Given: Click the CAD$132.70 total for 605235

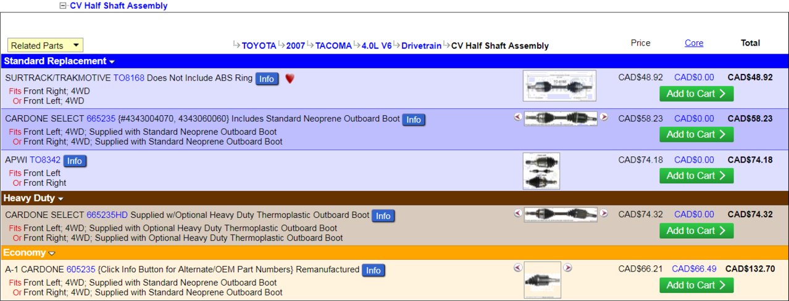Looking at the screenshot, I should point(749,269).
